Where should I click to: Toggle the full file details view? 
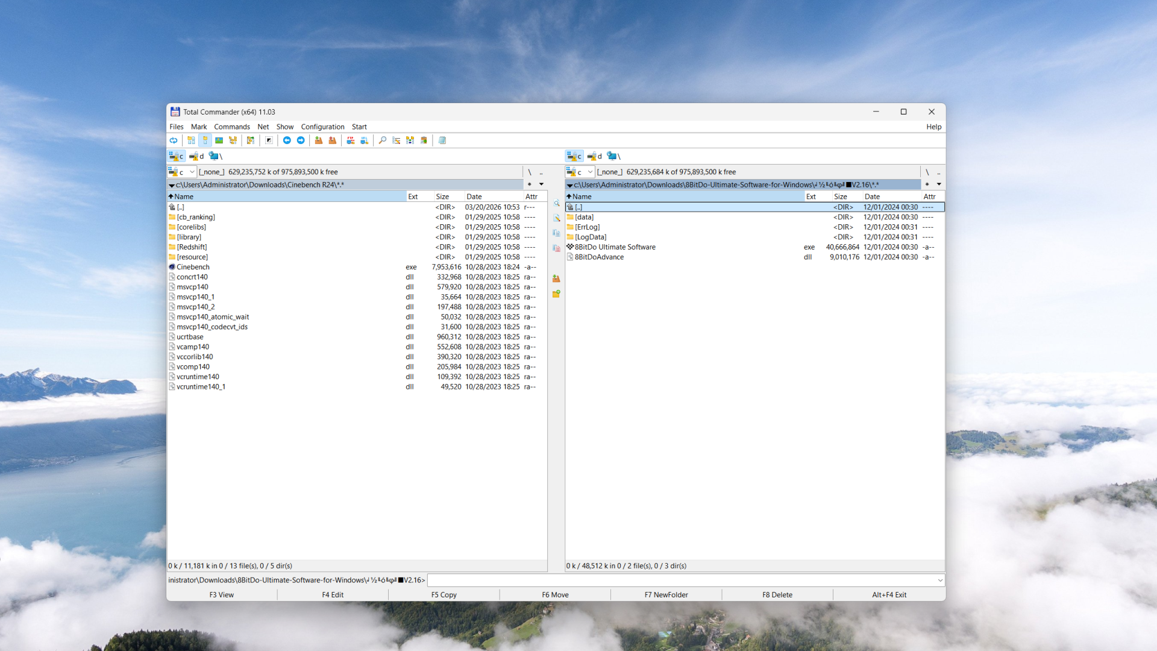point(205,140)
